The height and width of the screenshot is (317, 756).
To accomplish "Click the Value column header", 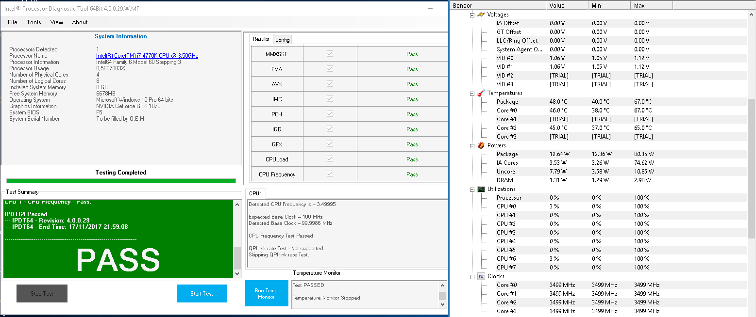I will [567, 6].
